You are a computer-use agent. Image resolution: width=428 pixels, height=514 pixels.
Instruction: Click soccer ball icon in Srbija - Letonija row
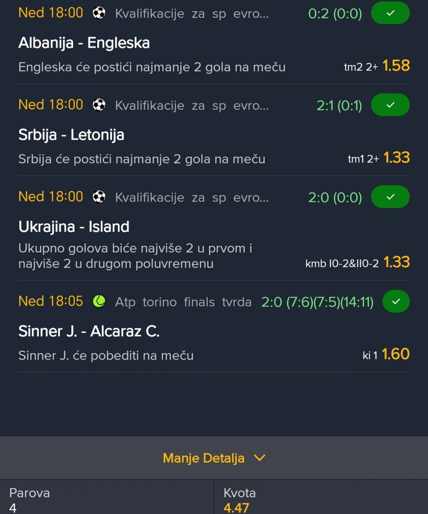[x=99, y=105]
